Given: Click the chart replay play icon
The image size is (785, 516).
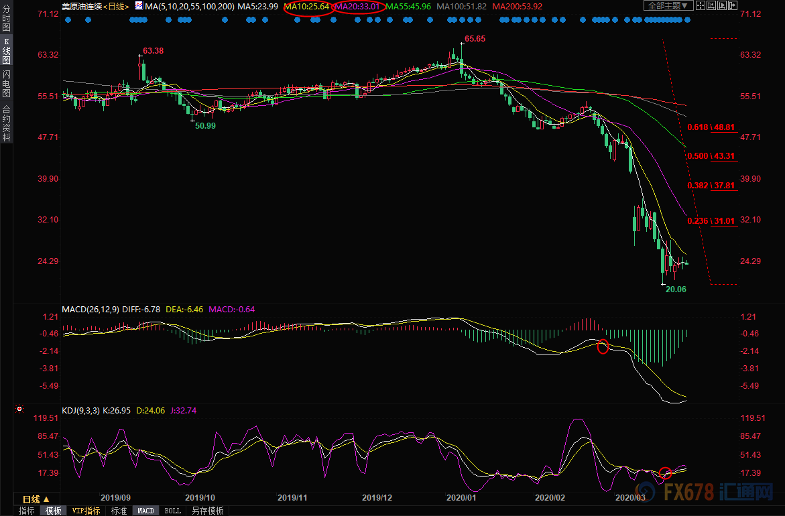Looking at the screenshot, I should (721, 6).
